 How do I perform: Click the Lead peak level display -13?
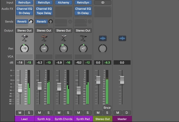coord(29,62)
